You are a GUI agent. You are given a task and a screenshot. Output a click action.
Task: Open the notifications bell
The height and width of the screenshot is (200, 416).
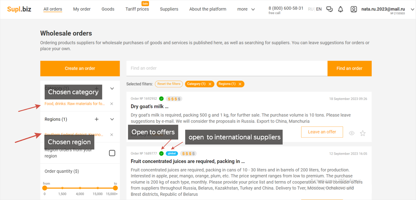coord(340,9)
